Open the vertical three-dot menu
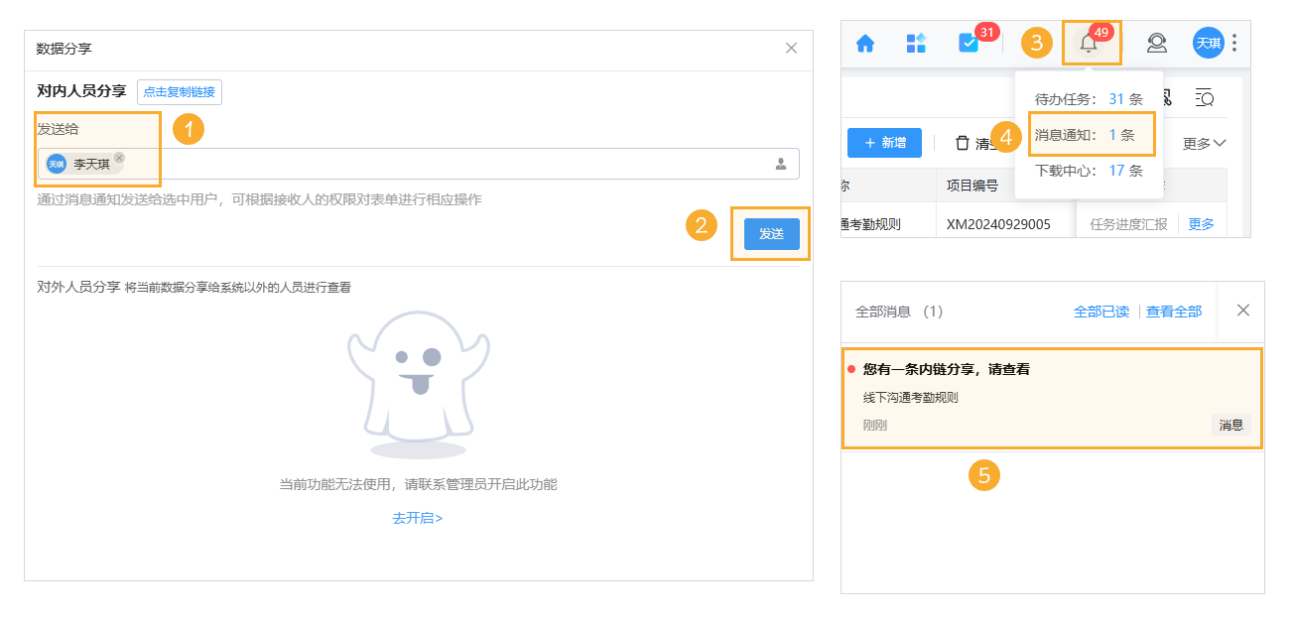The image size is (1294, 630). click(1233, 43)
